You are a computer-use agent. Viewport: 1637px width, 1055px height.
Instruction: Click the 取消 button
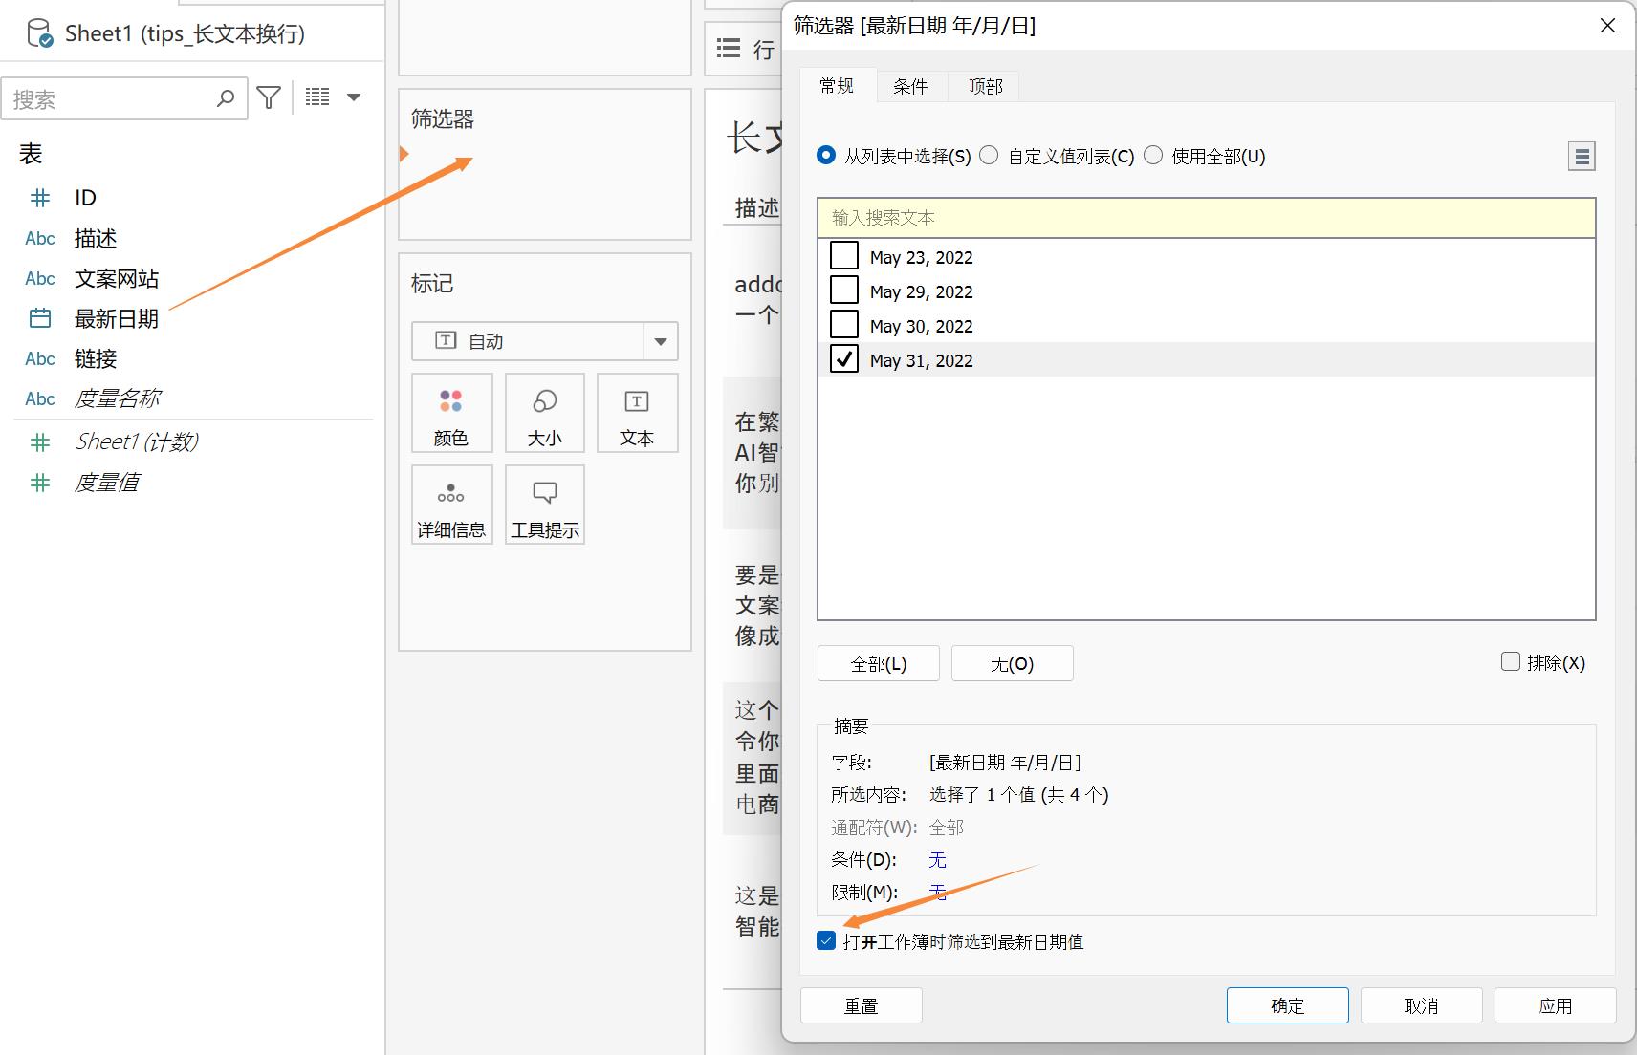click(x=1422, y=1005)
